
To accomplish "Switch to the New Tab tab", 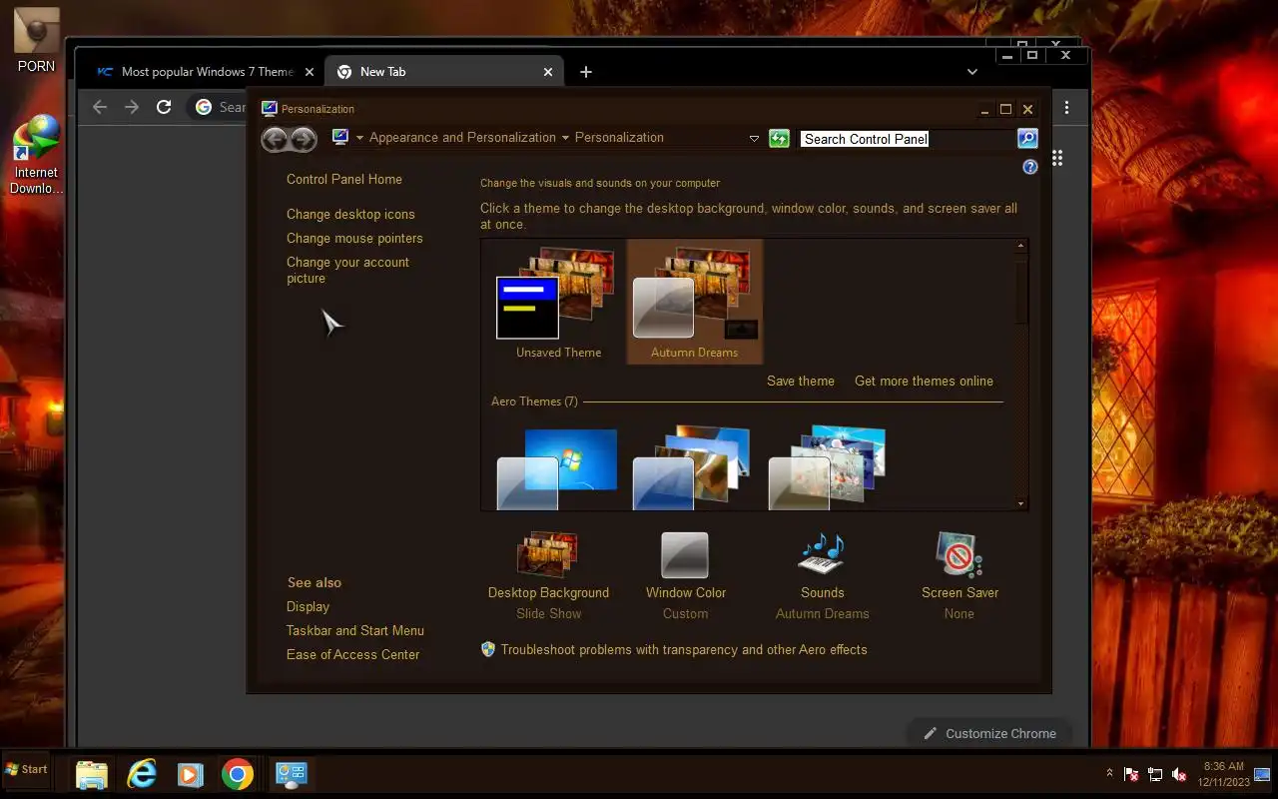I will pos(444,72).
